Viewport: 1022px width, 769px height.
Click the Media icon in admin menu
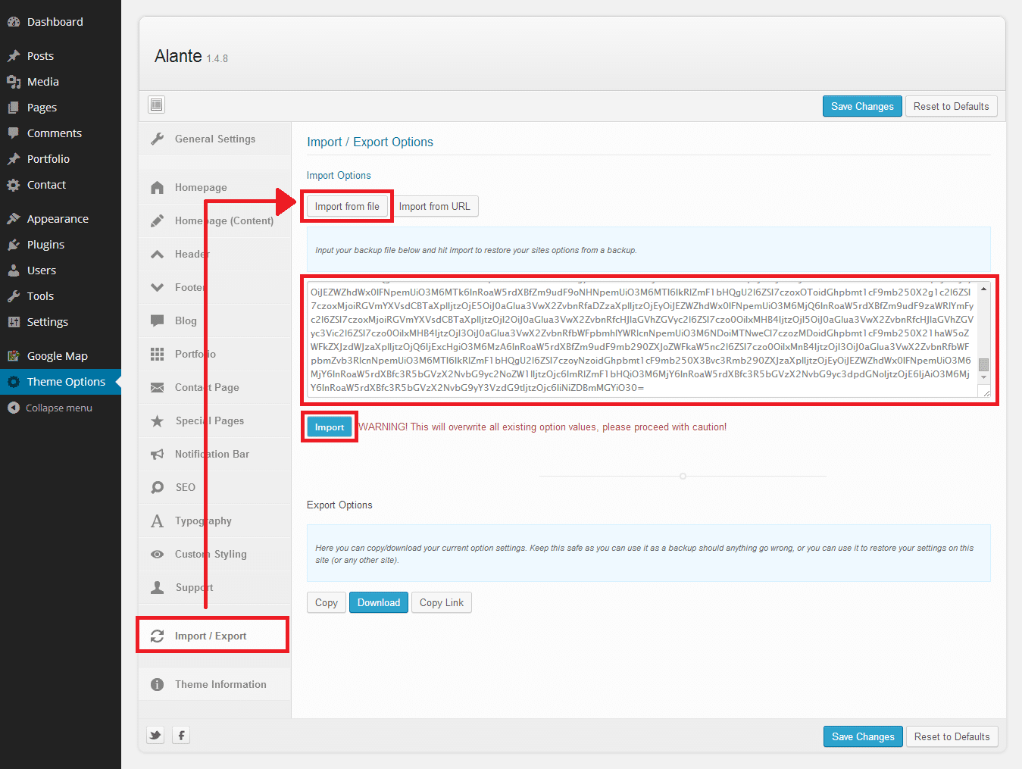(14, 82)
